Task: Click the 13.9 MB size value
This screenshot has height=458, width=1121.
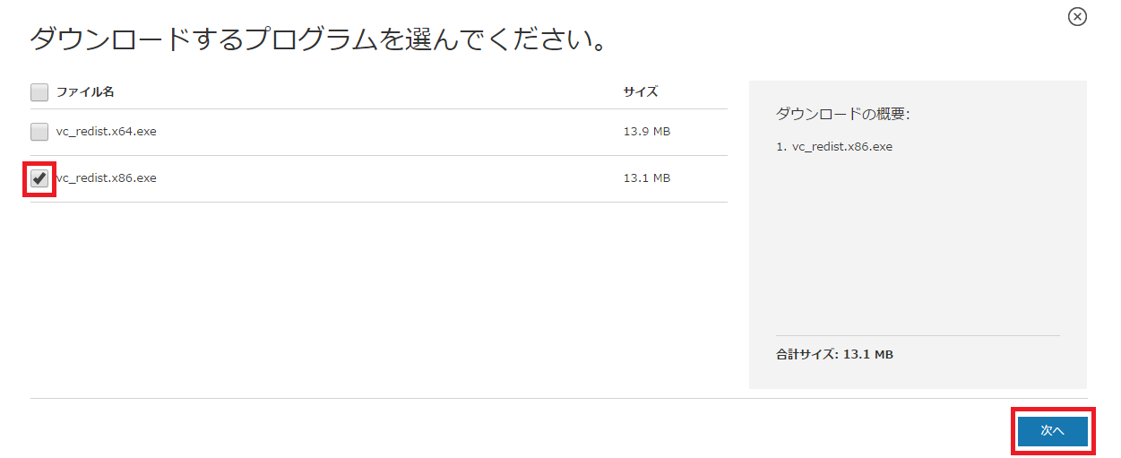Action: pos(647,131)
